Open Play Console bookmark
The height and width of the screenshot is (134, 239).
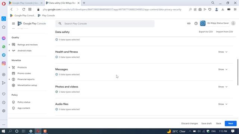[x=46, y=16]
